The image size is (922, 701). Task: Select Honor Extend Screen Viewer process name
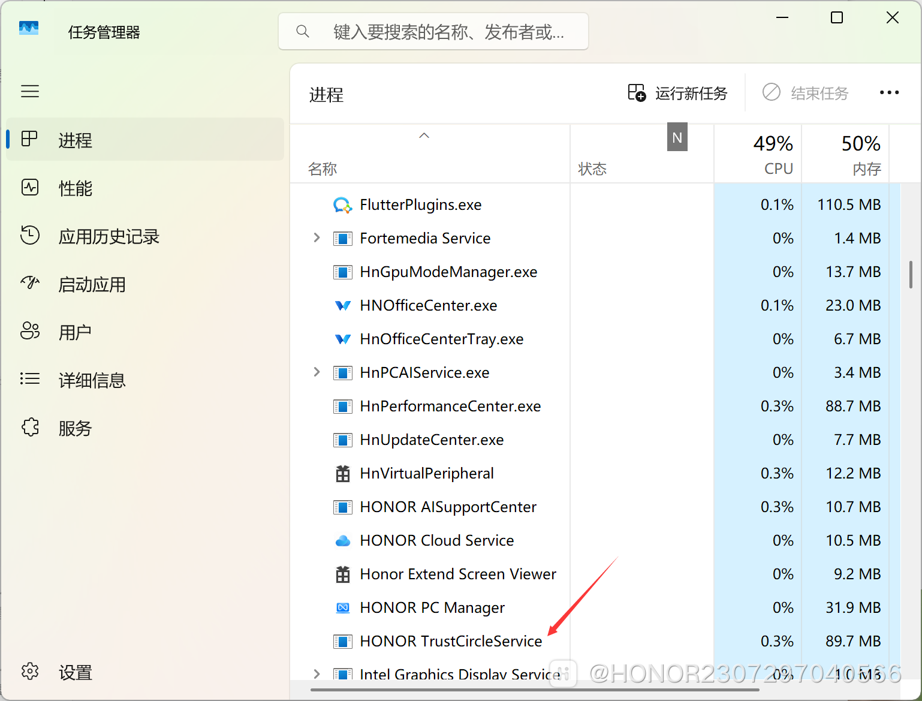458,574
